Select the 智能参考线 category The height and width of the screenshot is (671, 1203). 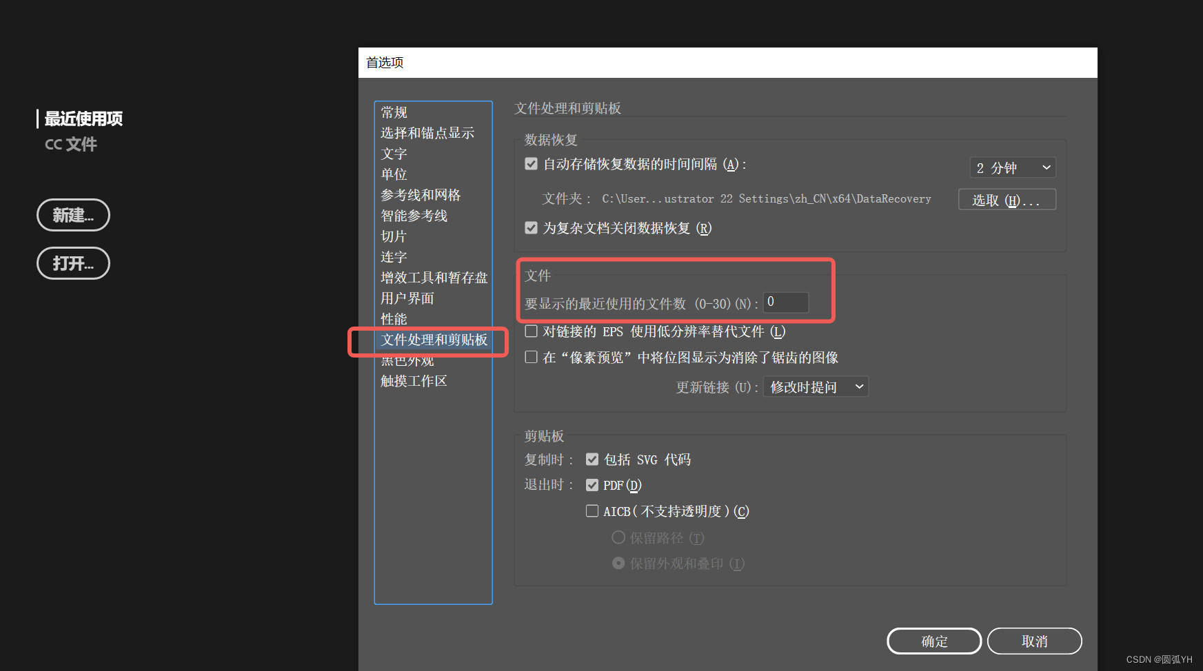(x=414, y=216)
